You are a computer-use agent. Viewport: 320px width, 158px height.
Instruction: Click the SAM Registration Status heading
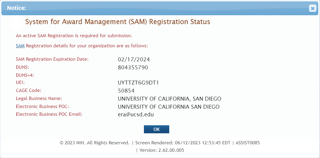coord(118,22)
